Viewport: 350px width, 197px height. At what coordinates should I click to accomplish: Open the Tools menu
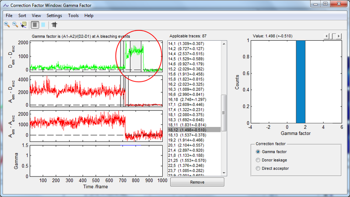73,15
